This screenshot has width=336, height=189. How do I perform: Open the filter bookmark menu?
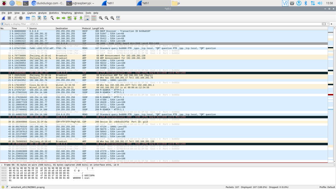coord(2,24)
